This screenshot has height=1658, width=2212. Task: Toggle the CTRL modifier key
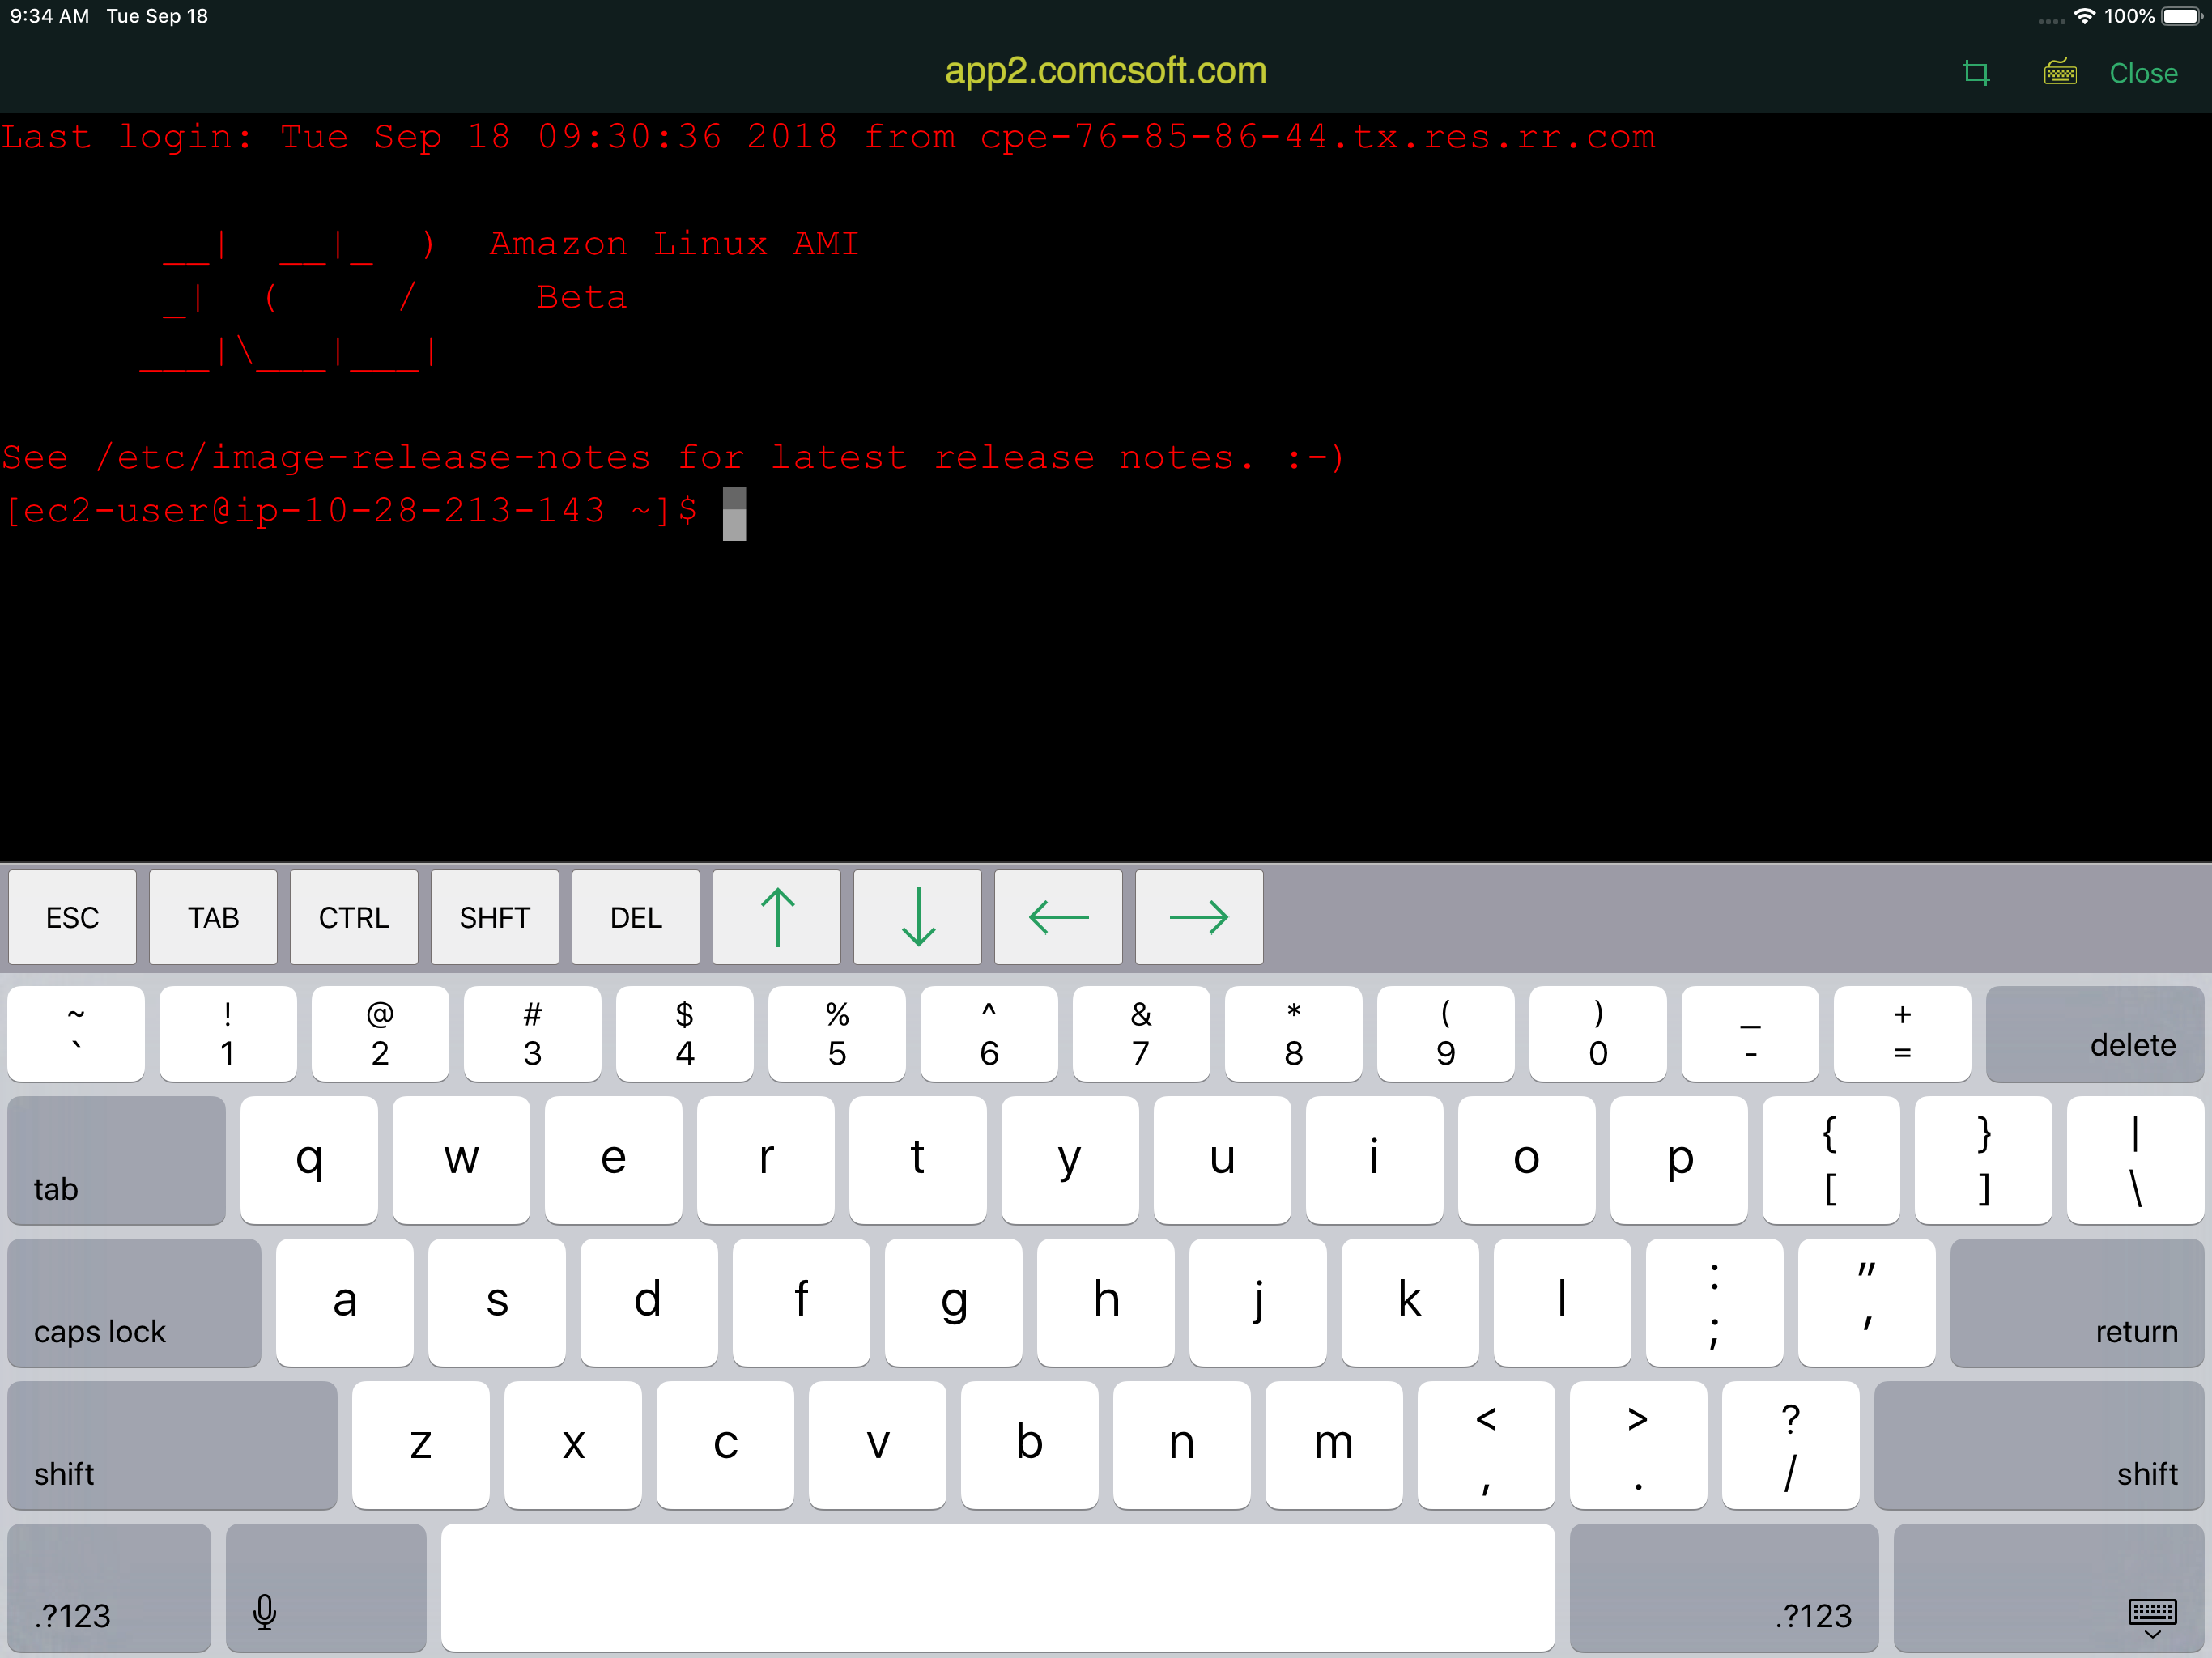coord(354,917)
